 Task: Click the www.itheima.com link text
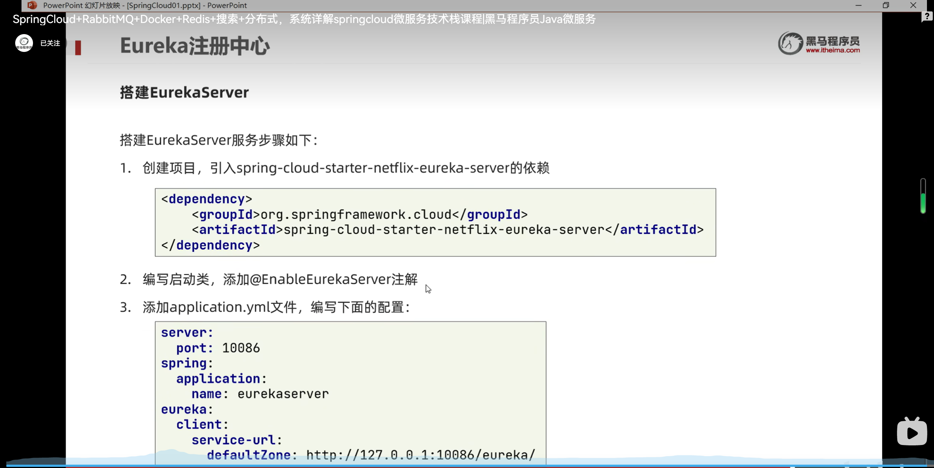tap(832, 50)
